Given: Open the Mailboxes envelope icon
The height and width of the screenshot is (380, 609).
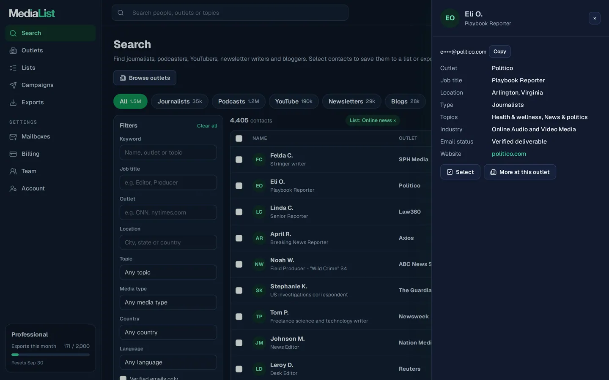Looking at the screenshot, I should coord(13,136).
